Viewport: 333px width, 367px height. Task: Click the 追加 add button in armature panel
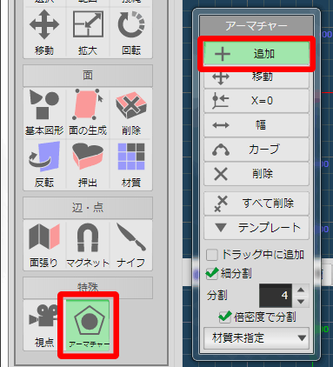256,54
